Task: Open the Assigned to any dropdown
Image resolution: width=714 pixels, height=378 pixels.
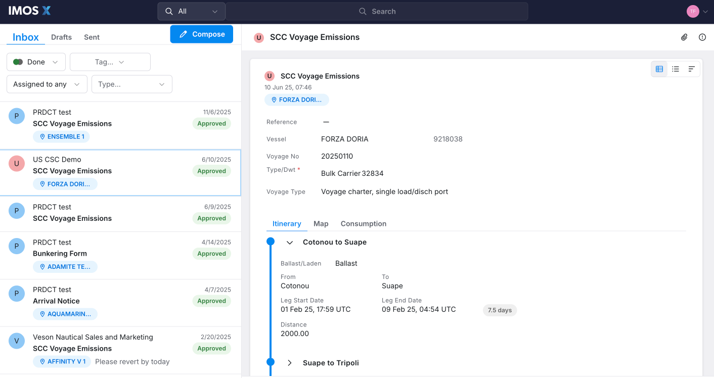Action: (x=47, y=84)
